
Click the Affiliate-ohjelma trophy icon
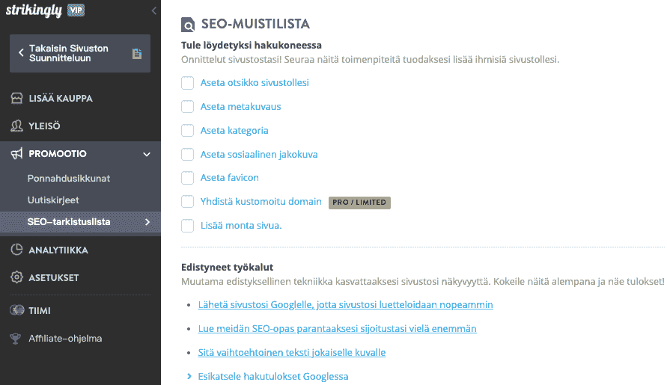[16, 339]
